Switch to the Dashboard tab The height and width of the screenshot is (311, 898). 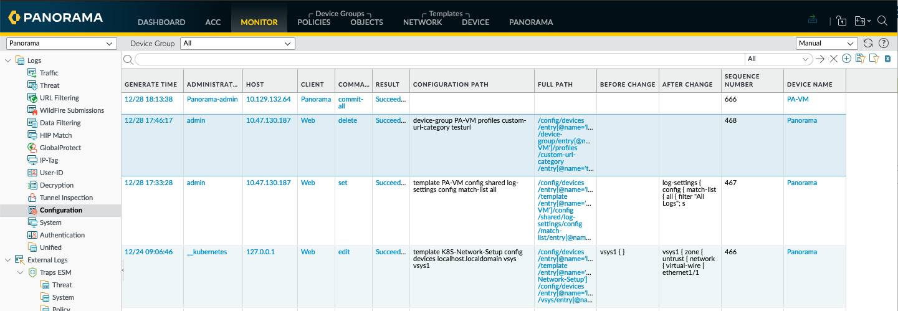(x=161, y=22)
